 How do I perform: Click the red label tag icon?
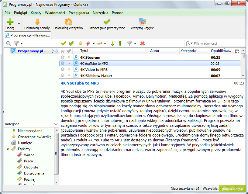pos(88,43)
